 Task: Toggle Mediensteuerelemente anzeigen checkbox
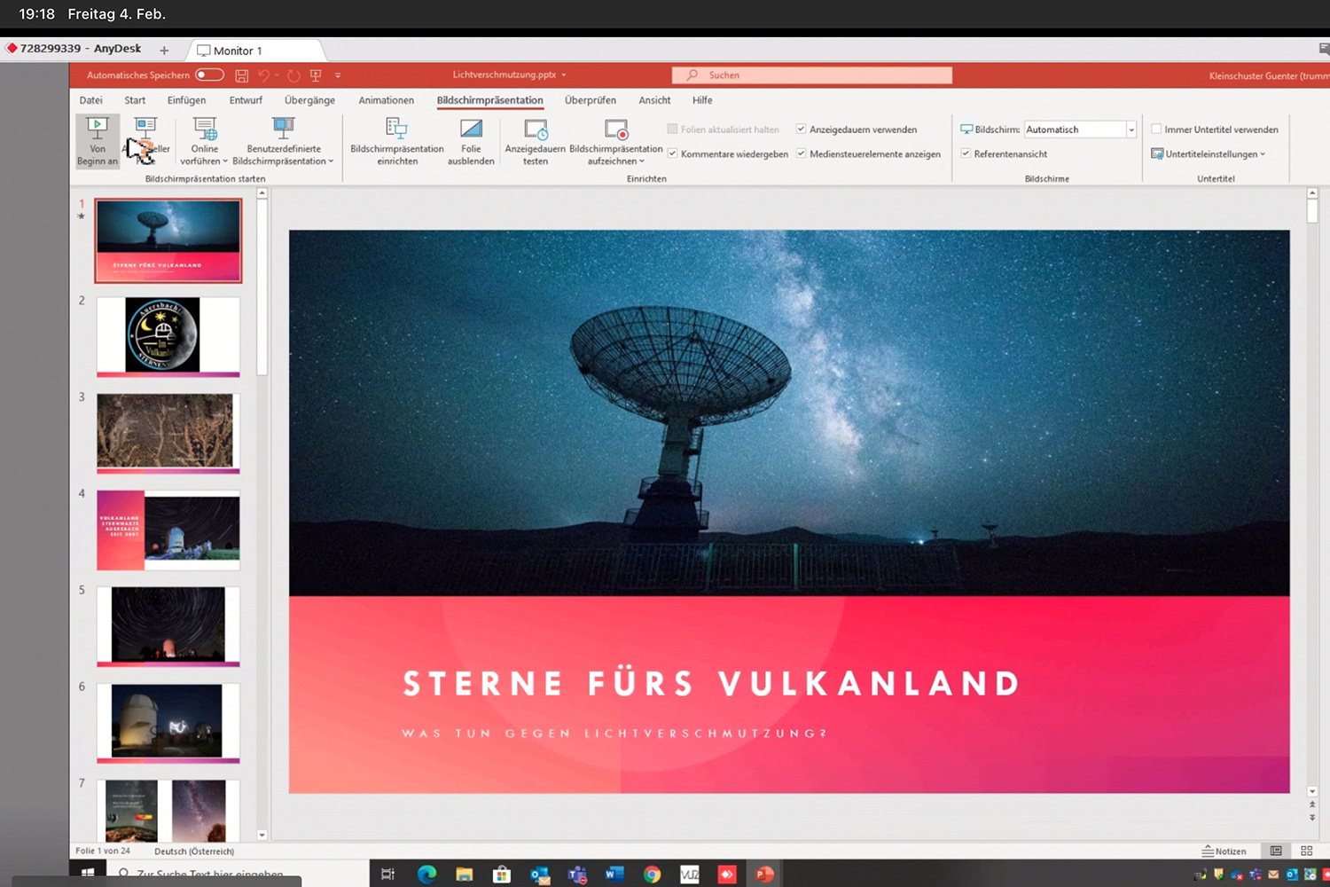pos(801,153)
